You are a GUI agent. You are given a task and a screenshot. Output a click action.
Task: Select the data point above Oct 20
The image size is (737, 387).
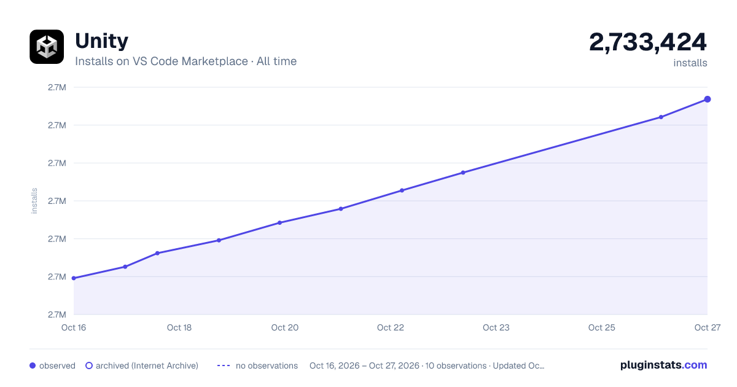(279, 222)
